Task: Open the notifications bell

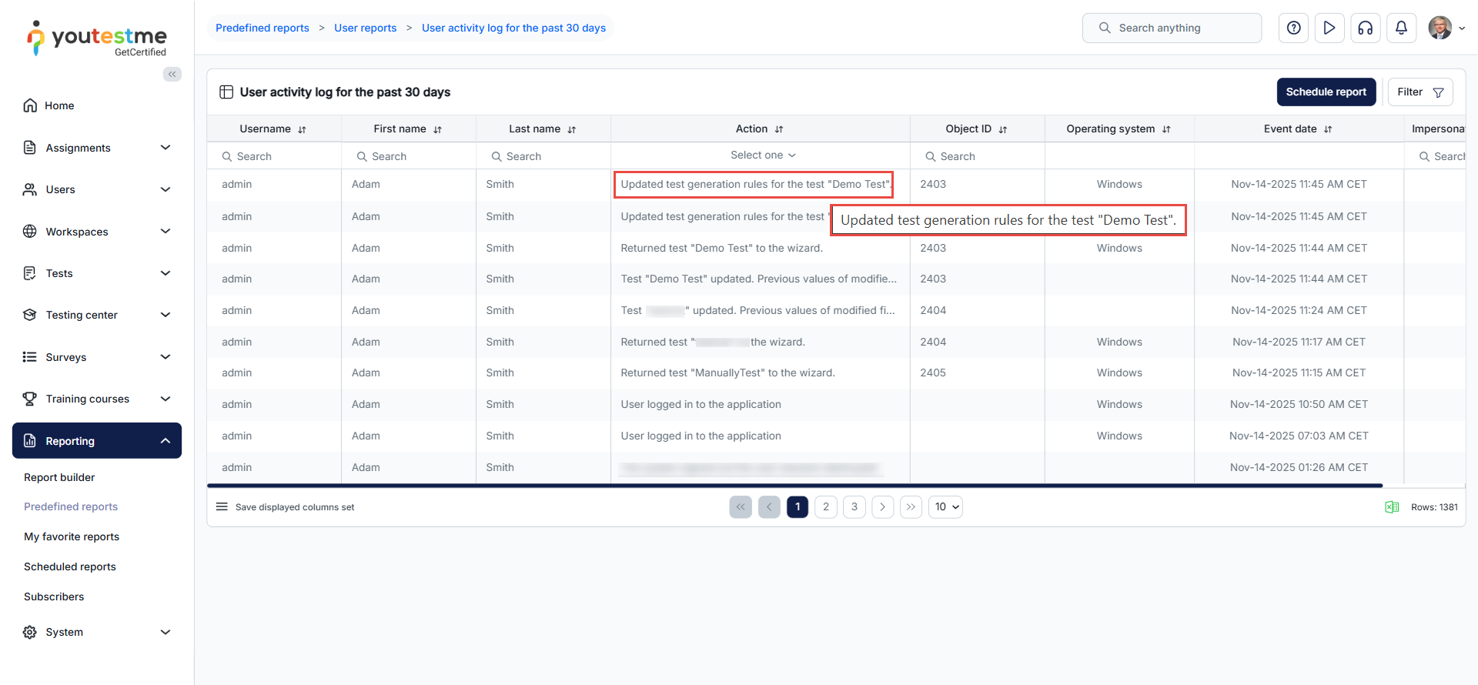Action: click(1401, 28)
